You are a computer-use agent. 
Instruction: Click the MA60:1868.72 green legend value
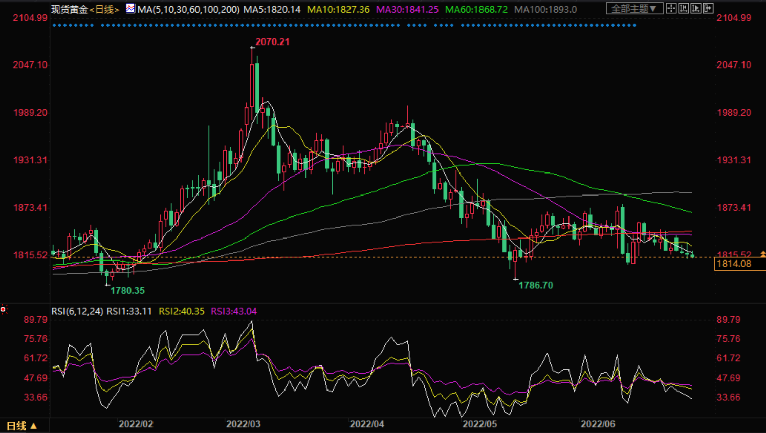coord(476,10)
